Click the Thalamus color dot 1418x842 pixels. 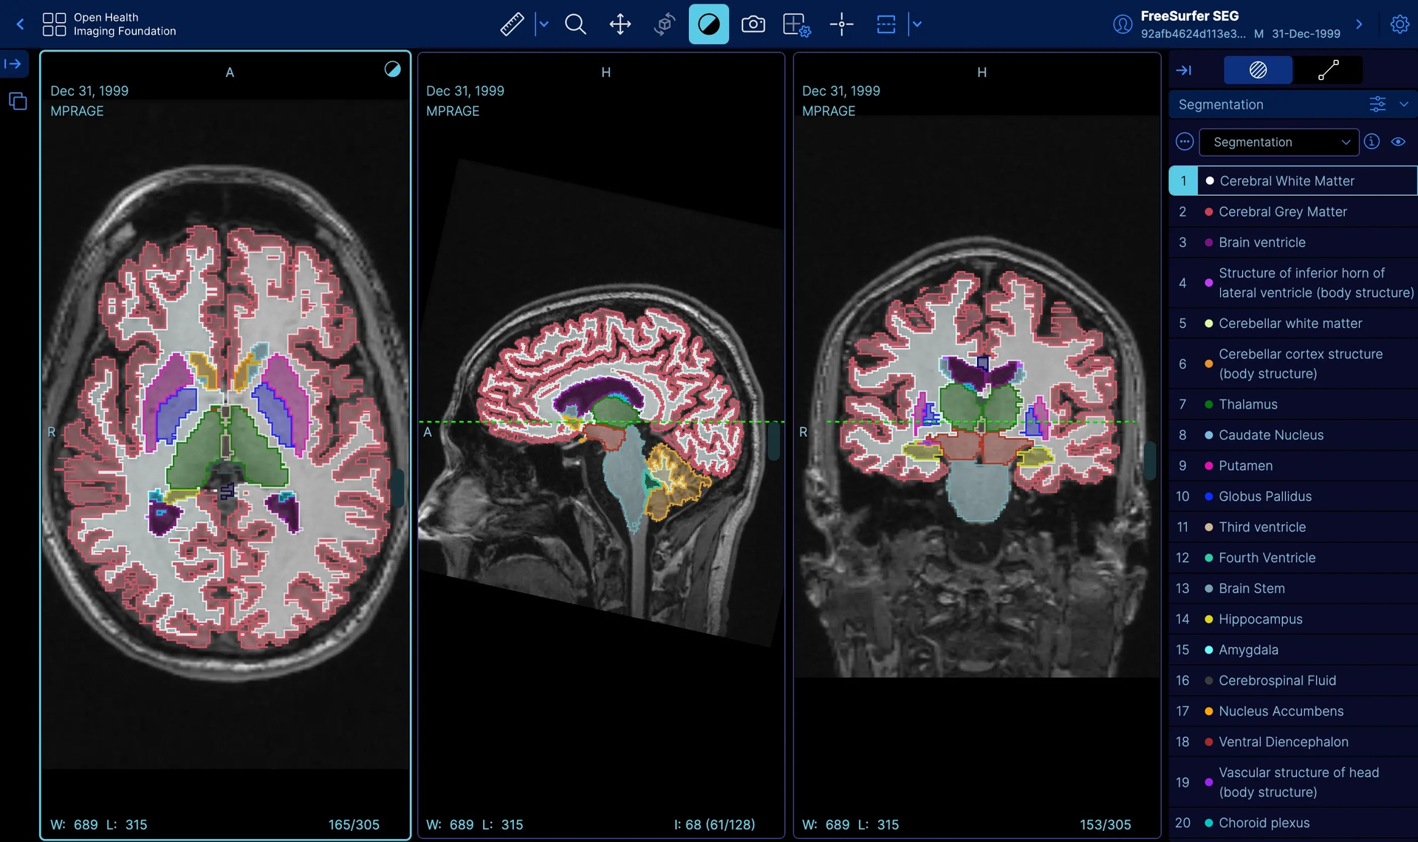click(x=1208, y=404)
